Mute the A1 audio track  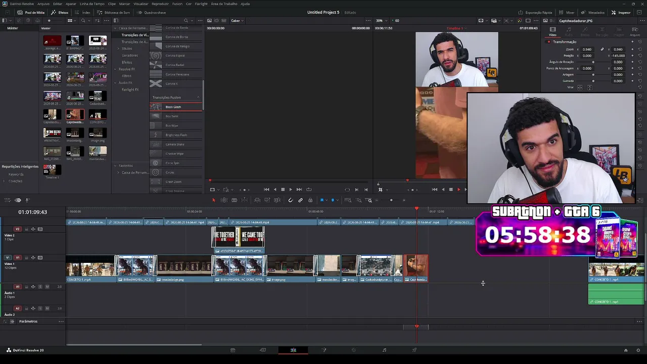(x=47, y=287)
